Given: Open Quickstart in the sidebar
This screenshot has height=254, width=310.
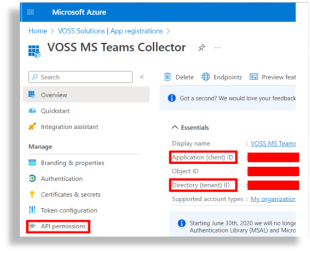Looking at the screenshot, I should [x=55, y=111].
